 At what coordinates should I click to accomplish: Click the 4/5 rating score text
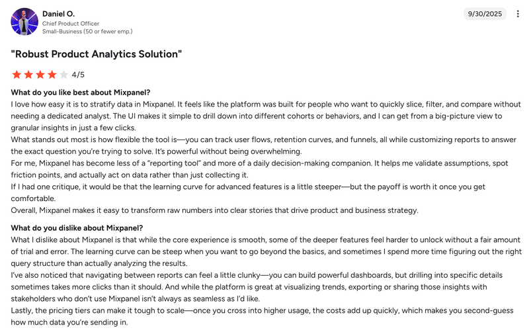pos(78,75)
